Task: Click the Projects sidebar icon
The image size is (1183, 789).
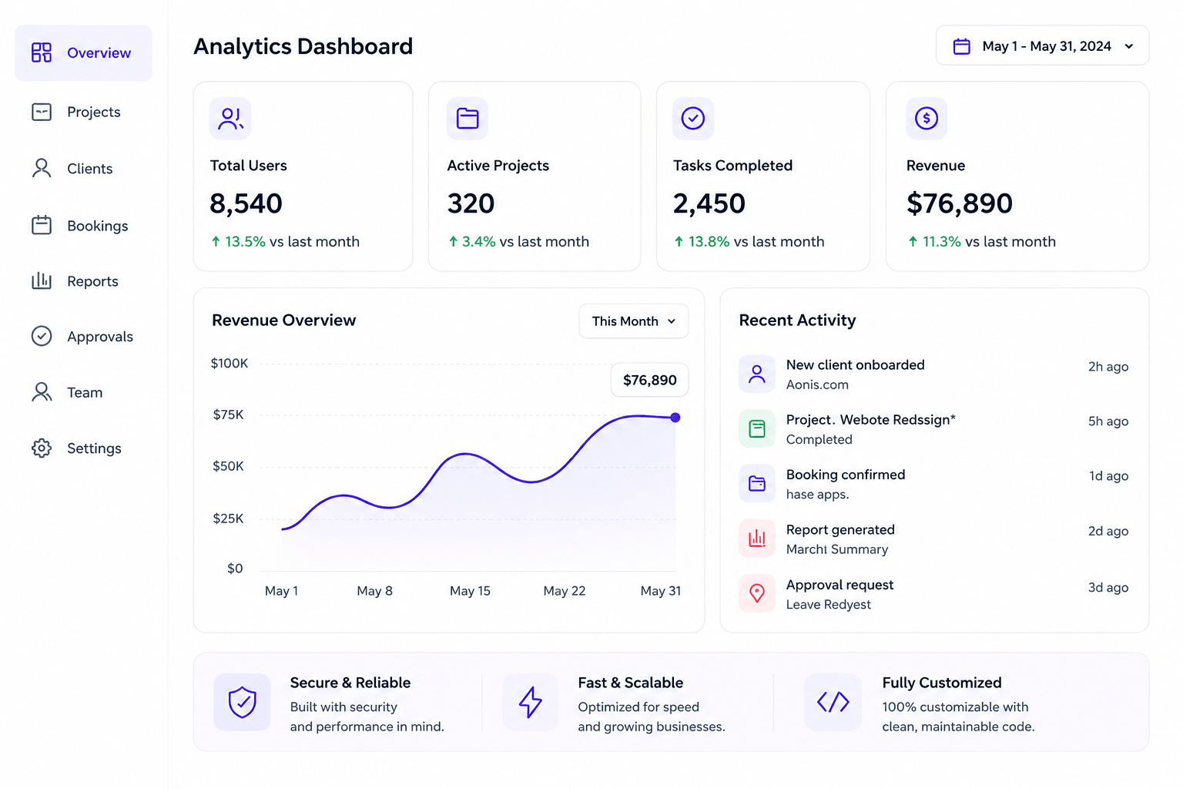Action: tap(42, 112)
